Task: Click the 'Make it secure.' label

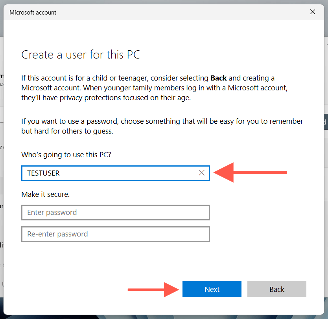Action: [x=45, y=194]
